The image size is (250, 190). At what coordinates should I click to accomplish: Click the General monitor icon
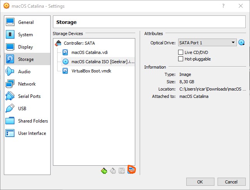tap(10, 22)
